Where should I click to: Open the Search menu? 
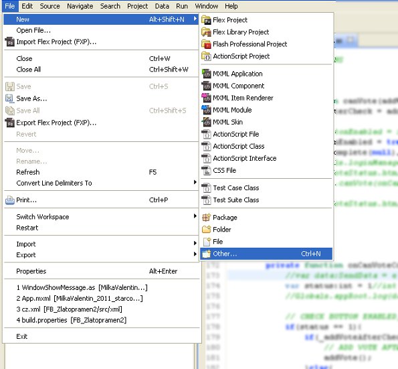click(x=110, y=6)
